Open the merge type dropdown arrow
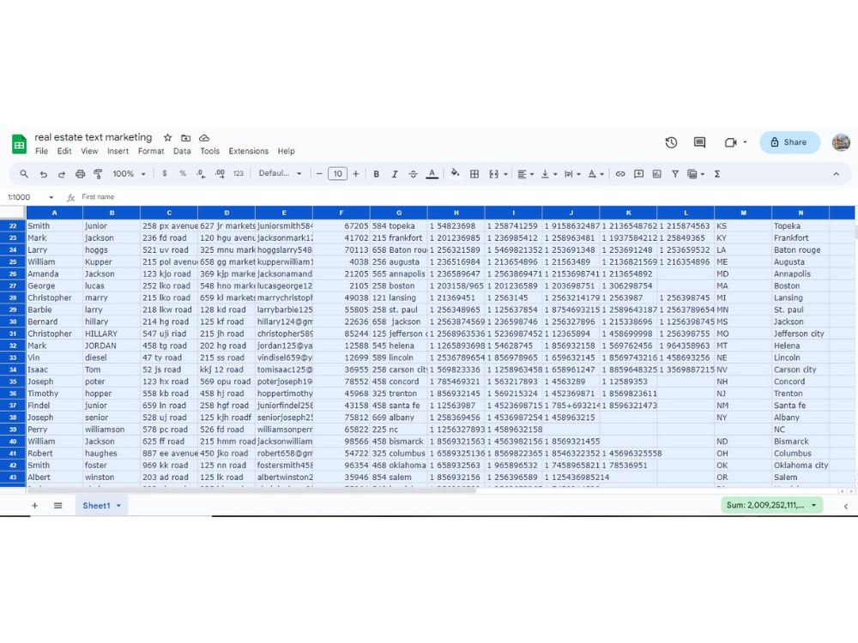Viewport: 858px width, 643px height. (x=505, y=174)
